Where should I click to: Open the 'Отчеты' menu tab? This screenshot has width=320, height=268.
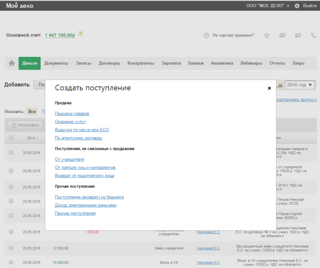[x=277, y=63]
